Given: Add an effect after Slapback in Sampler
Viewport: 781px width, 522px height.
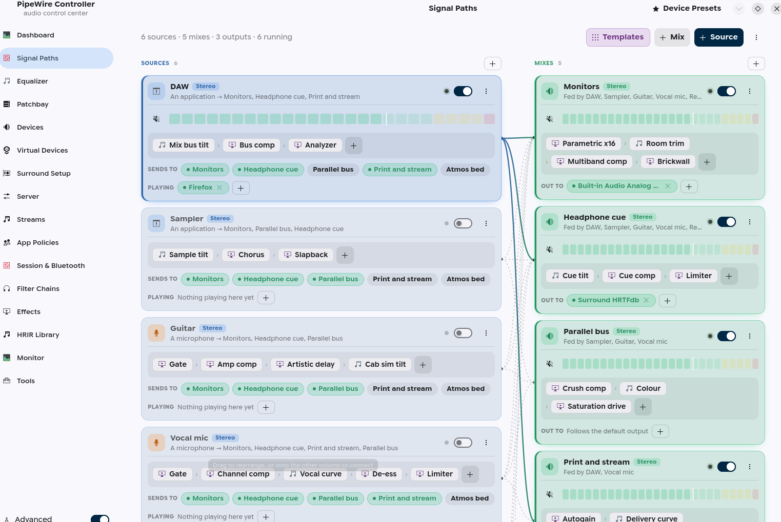Looking at the screenshot, I should click(345, 255).
